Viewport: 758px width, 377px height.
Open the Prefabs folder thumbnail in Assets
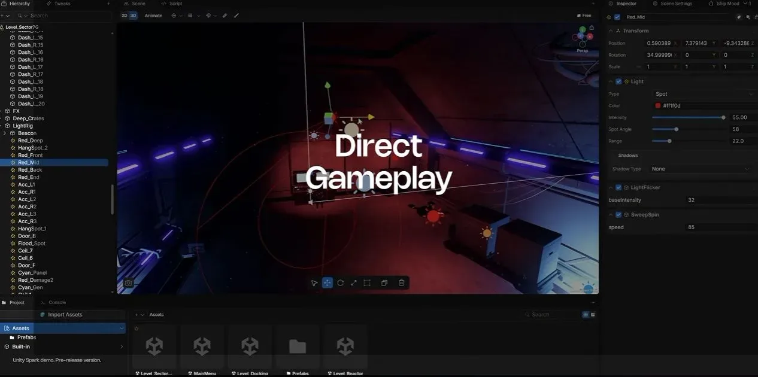pos(298,351)
